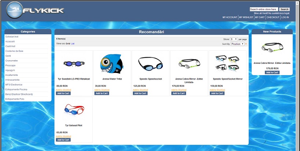Add Speedo SpeedSocket Mirror to wishlist
Viewport: 300px width, 151px height.
[217, 90]
